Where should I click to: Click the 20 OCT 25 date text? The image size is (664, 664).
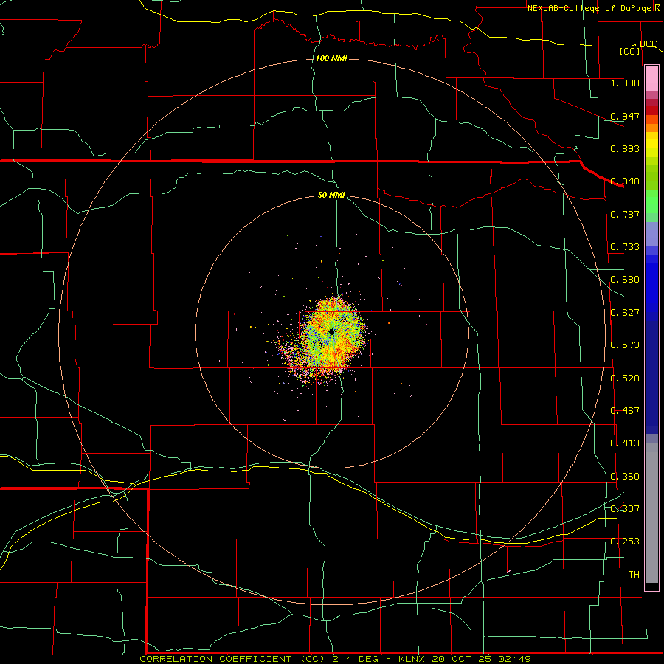[463, 659]
